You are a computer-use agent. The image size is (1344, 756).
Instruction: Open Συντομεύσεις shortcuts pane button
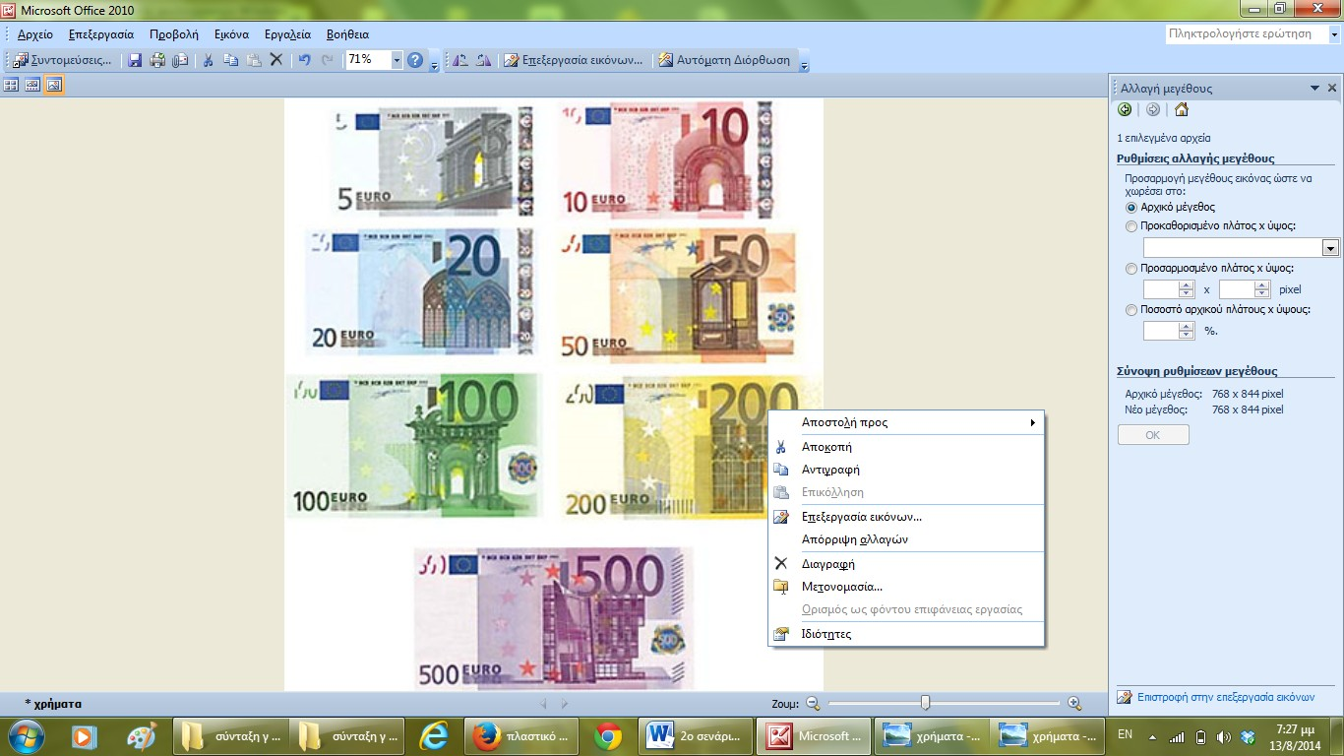point(63,60)
